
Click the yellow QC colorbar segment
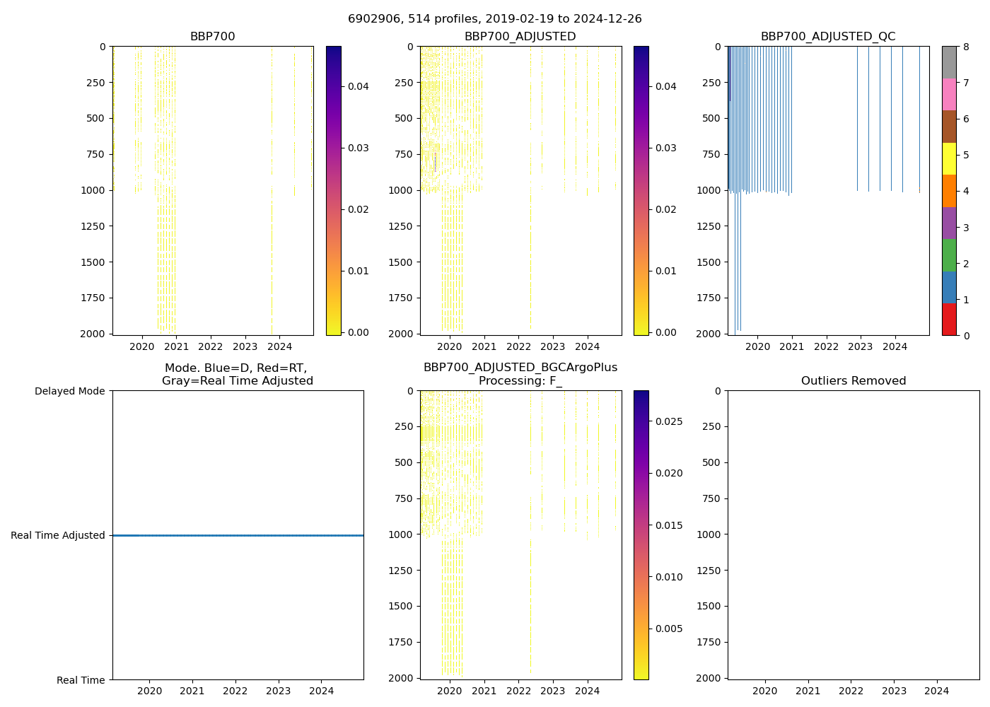(949, 158)
